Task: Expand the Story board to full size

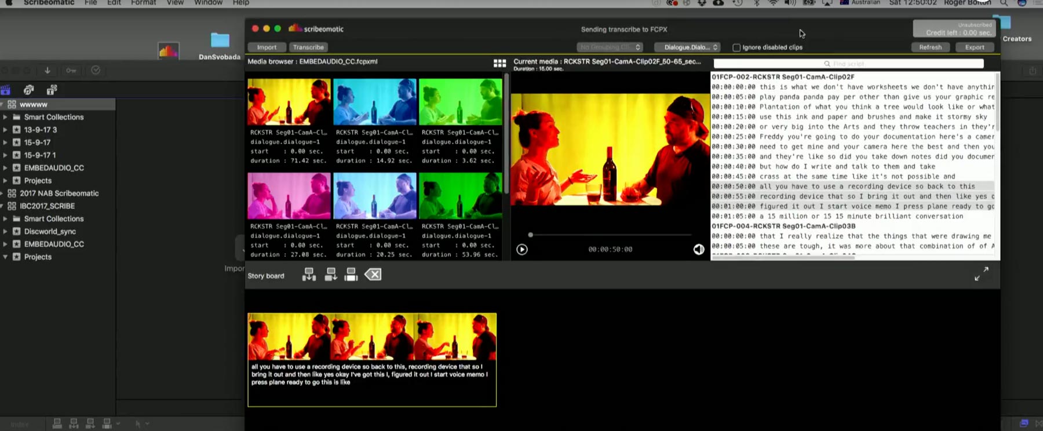Action: pos(982,273)
